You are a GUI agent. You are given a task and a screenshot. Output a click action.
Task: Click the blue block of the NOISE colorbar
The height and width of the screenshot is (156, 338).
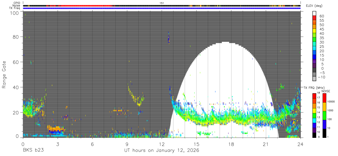[x=324, y=124]
